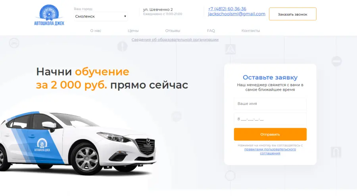Open the О нас menu item

[x=96, y=31]
